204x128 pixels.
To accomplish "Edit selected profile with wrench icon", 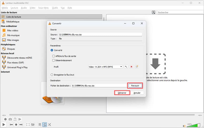I will coord(126,67).
